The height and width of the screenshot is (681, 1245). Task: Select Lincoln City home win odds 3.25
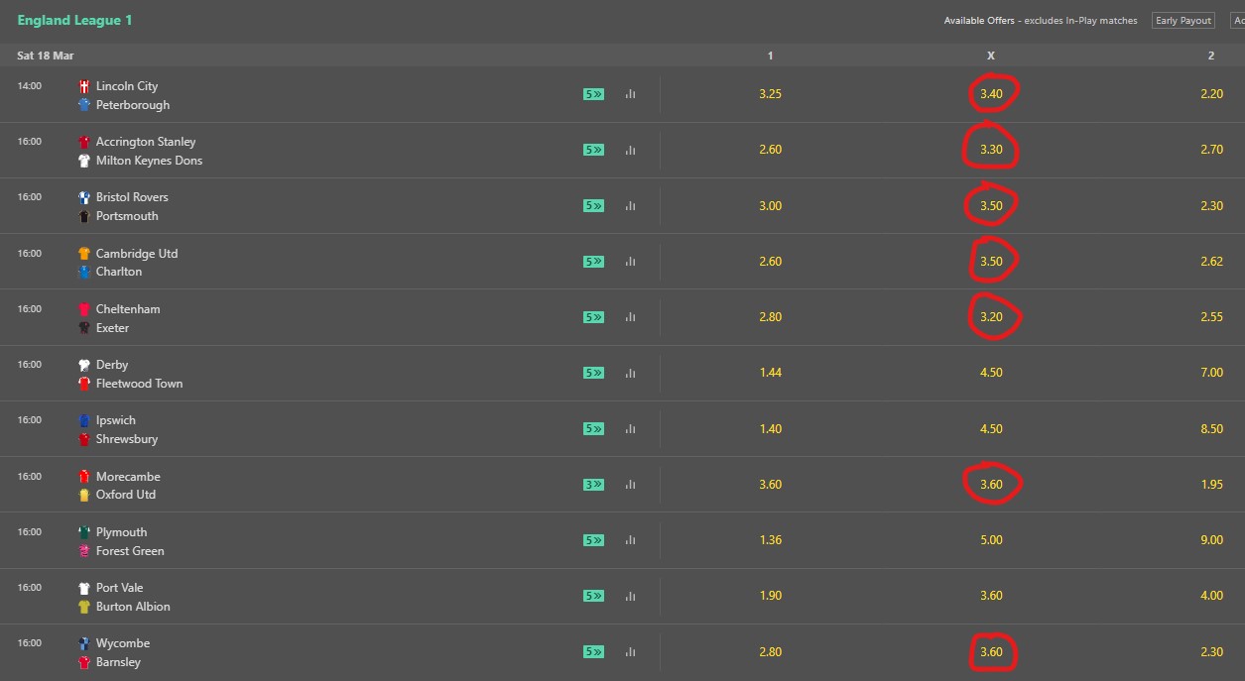[x=770, y=94]
